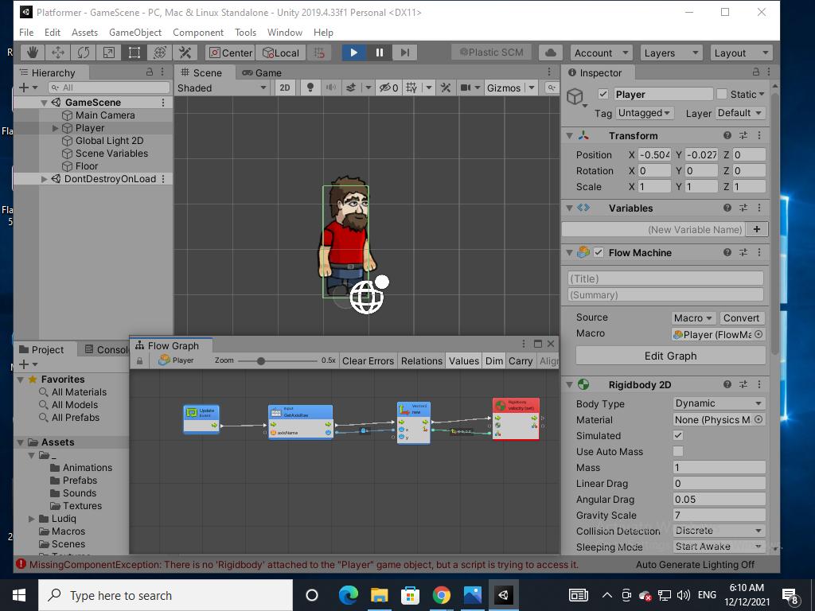The height and width of the screenshot is (611, 815).
Task: Toggle Dim option in Flow Graph
Action: point(493,360)
